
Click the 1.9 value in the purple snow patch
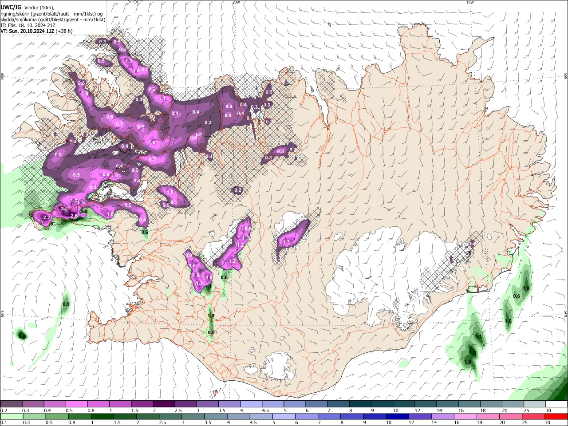pos(196,276)
